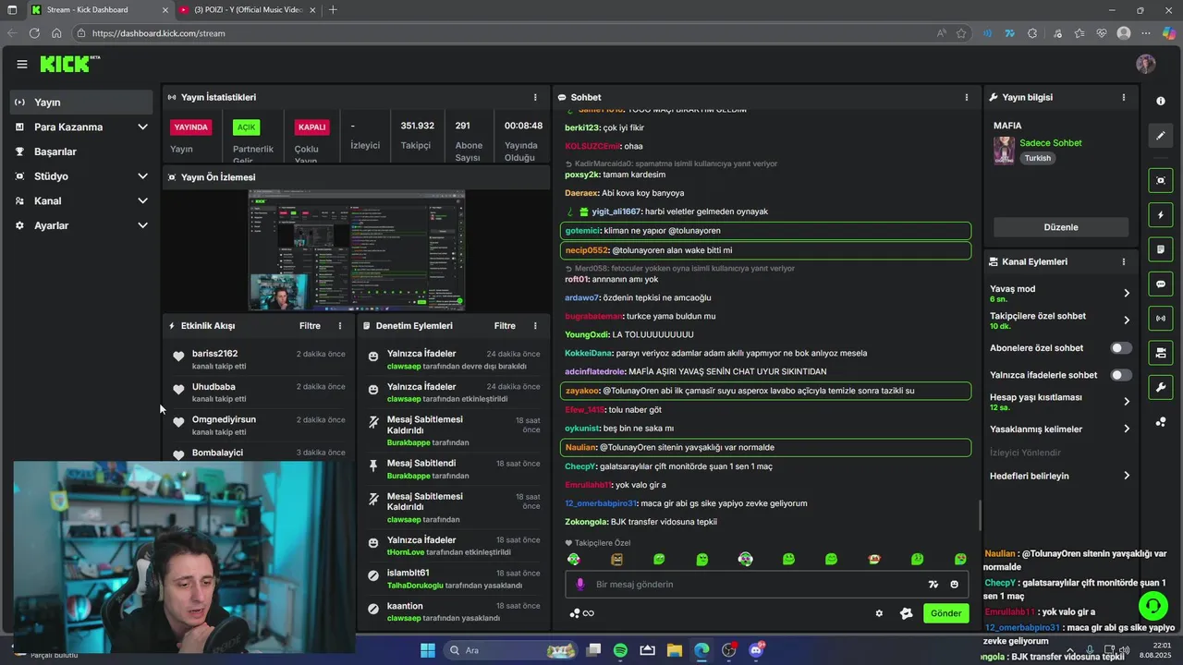This screenshot has width=1183, height=665.
Task: Click the dots icon at the sidebar bottom
Action: tap(1161, 422)
